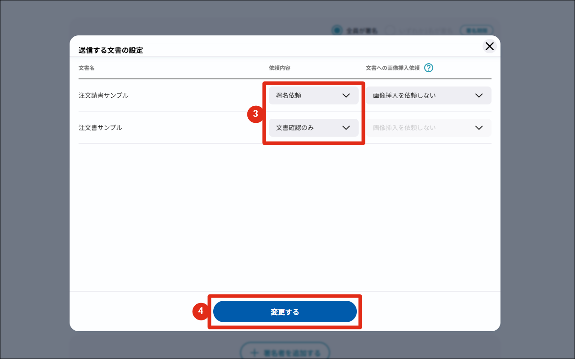This screenshot has width=575, height=359.
Task: Click chevron arrow on 文書確認のみ dropdown
Action: (x=346, y=128)
